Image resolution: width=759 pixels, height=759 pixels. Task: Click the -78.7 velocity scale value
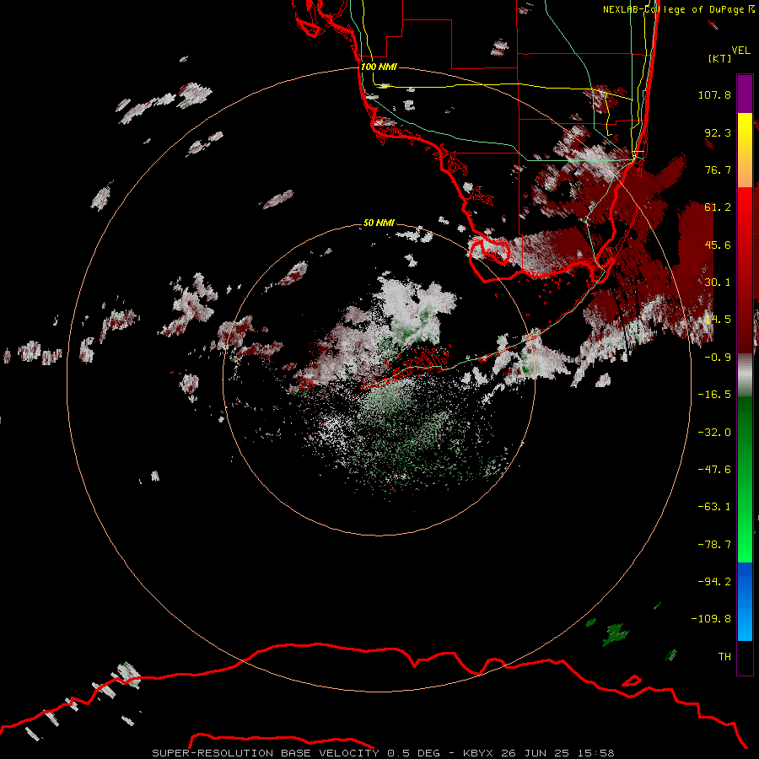coord(714,545)
